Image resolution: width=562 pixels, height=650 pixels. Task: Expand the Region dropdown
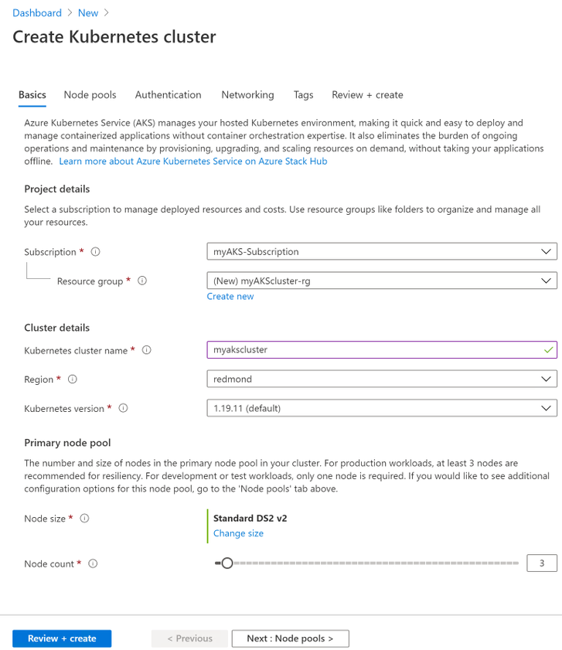pyautogui.click(x=382, y=379)
